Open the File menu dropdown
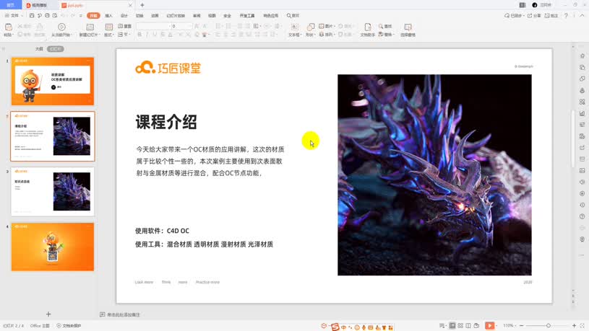Image resolution: width=589 pixels, height=331 pixels. click(x=14, y=16)
